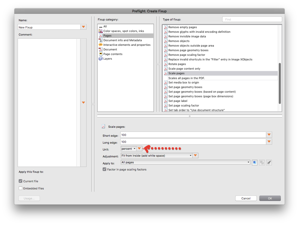Select Set tab order to Use document structure

(196, 110)
